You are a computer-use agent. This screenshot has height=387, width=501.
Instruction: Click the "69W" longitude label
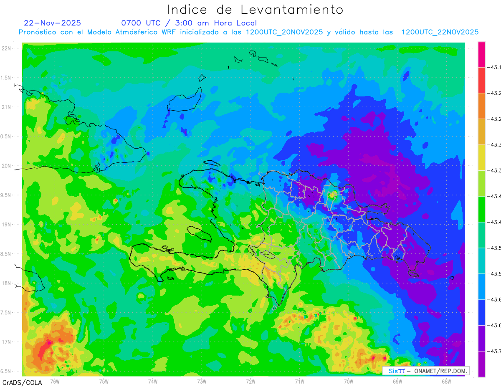pos(397,381)
